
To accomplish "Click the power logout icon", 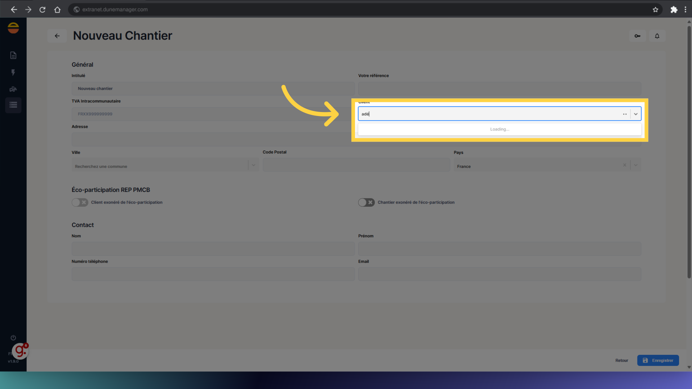I will click(x=13, y=338).
